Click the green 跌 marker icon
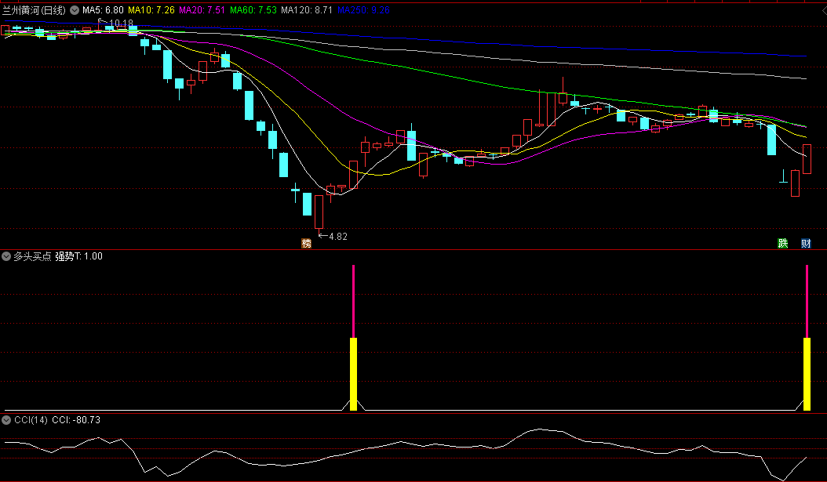 pyautogui.click(x=783, y=243)
